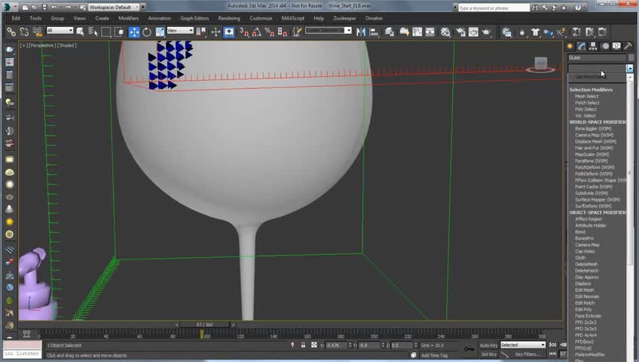Image resolution: width=639 pixels, height=362 pixels.
Task: Expand the Modifier List dropdown arrow
Action: tap(629, 69)
